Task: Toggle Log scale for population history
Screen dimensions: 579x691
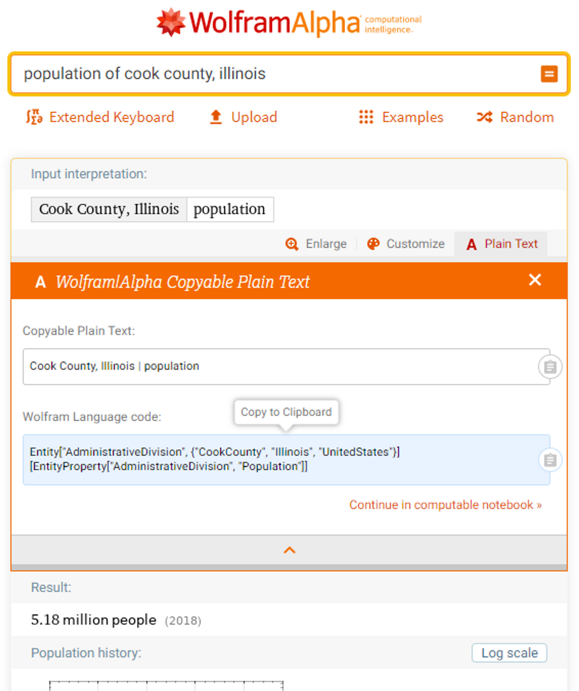Action: 509,653
